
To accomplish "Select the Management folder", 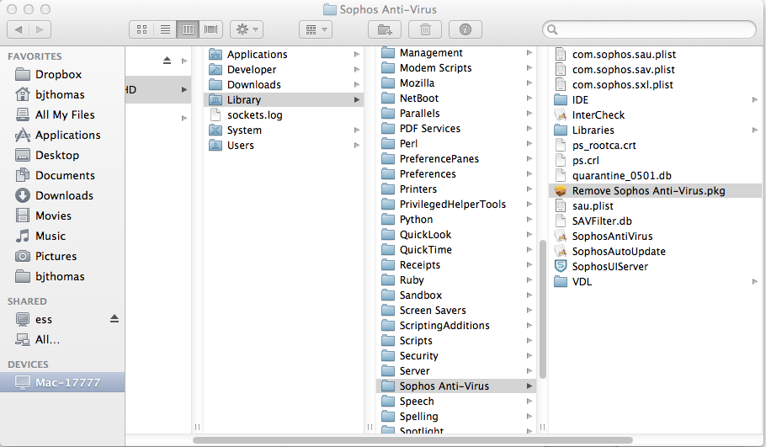I will [456, 53].
